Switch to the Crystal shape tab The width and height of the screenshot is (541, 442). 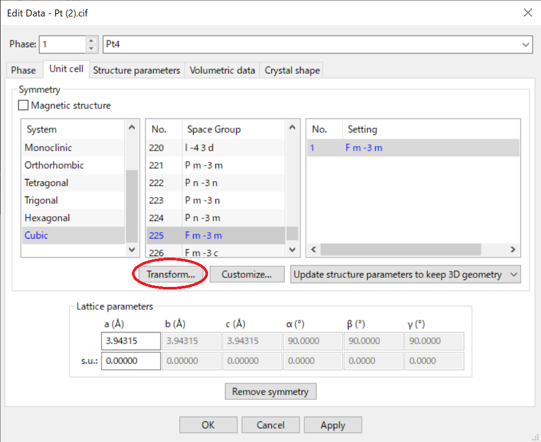[x=292, y=70]
